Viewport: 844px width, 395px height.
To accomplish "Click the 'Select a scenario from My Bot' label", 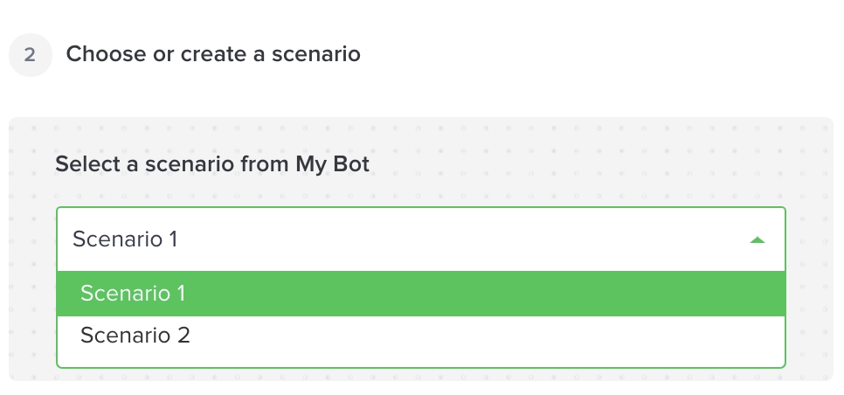I will [x=212, y=163].
